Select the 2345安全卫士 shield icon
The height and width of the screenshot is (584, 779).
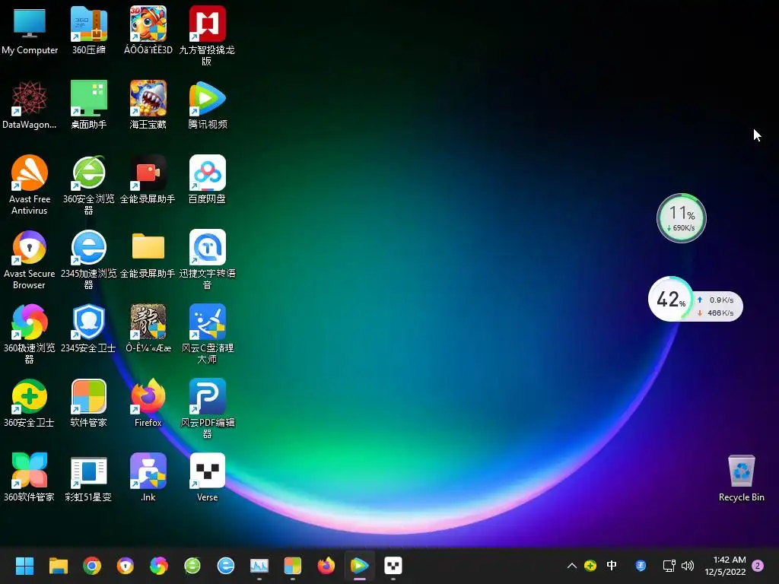pos(88,328)
